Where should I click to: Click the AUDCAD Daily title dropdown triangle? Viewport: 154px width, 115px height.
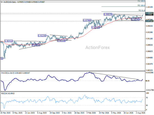pyautogui.click(x=2, y=2)
